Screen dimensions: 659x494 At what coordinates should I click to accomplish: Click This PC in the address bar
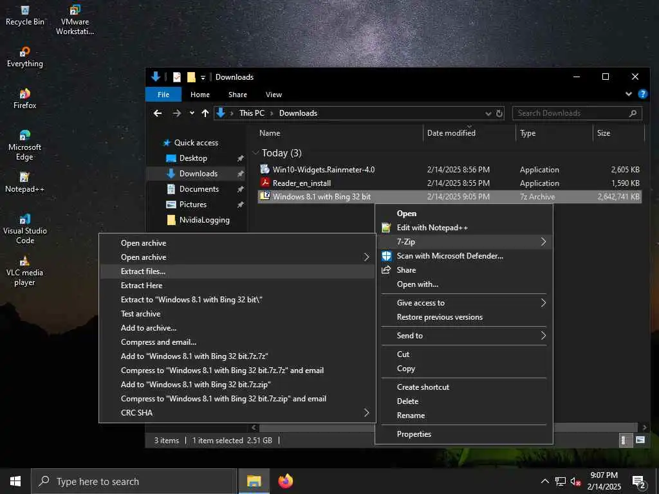click(252, 113)
